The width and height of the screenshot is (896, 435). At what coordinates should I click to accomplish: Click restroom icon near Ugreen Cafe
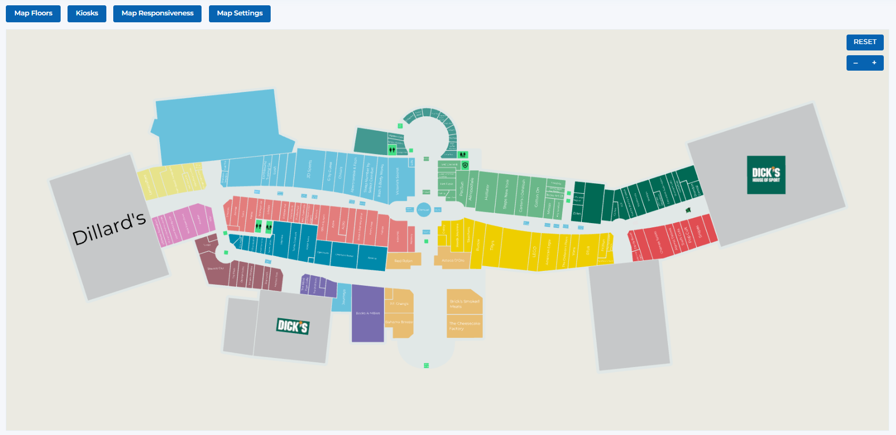(392, 150)
